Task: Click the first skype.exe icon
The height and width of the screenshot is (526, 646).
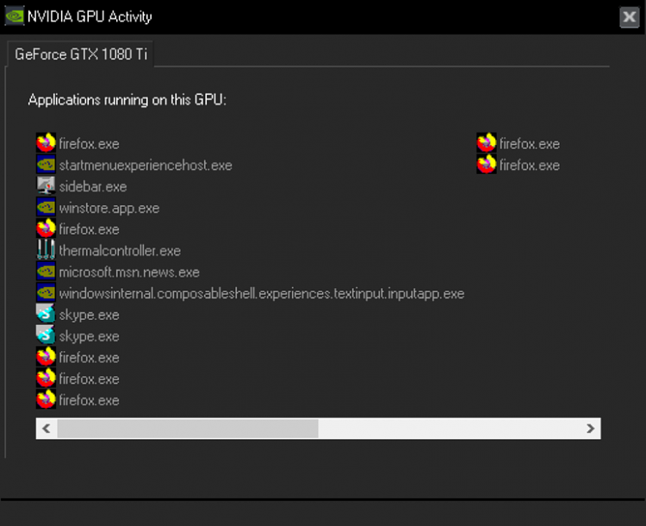Action: coord(47,315)
